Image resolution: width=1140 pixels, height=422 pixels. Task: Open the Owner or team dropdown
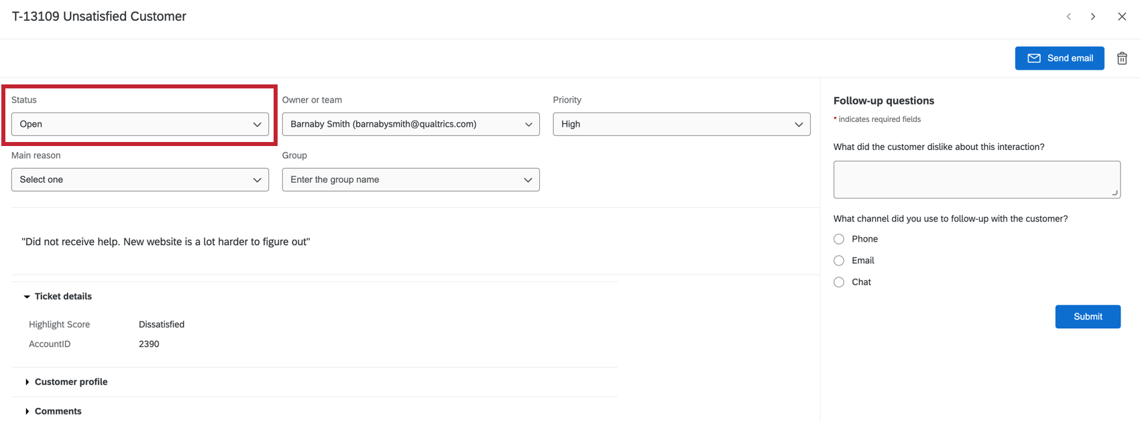[x=410, y=124]
